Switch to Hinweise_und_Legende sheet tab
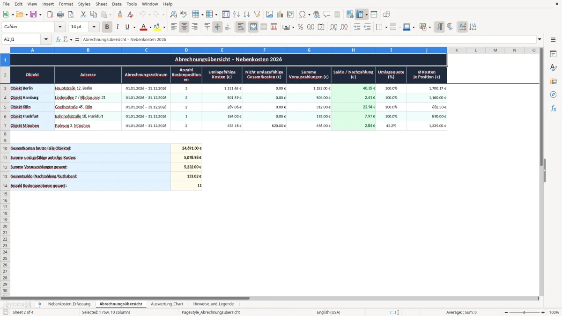This screenshot has width=562, height=316. 214,304
